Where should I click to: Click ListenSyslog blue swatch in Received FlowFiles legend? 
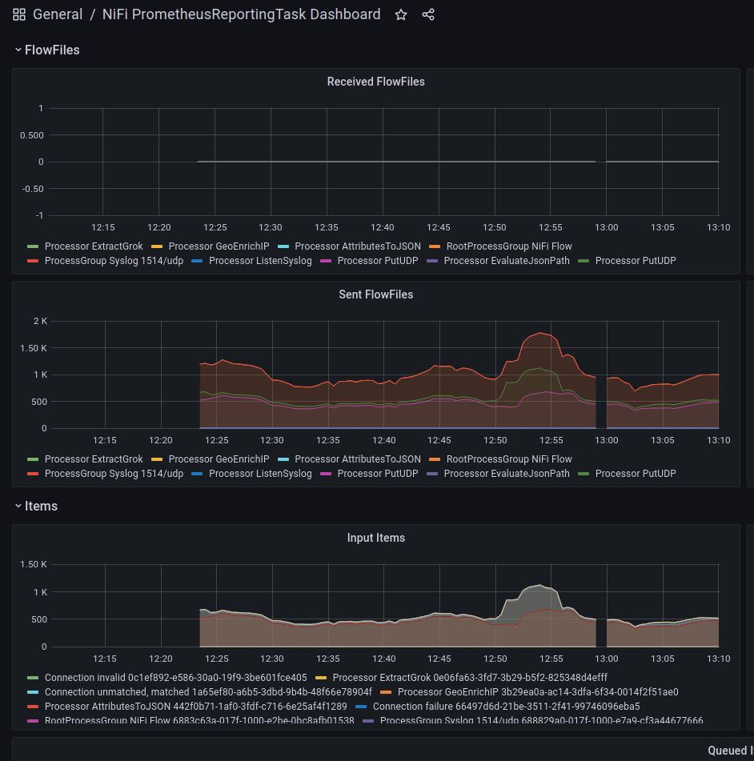pyautogui.click(x=197, y=261)
